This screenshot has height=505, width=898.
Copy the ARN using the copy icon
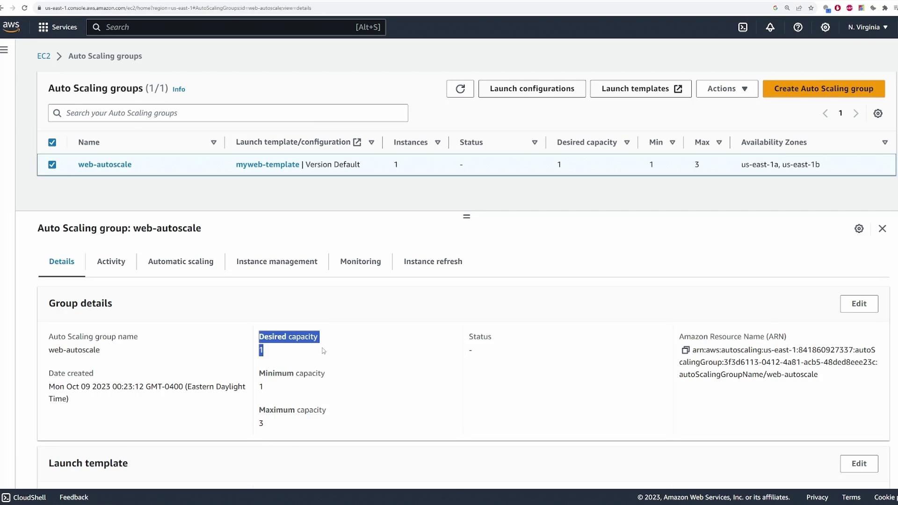685,350
